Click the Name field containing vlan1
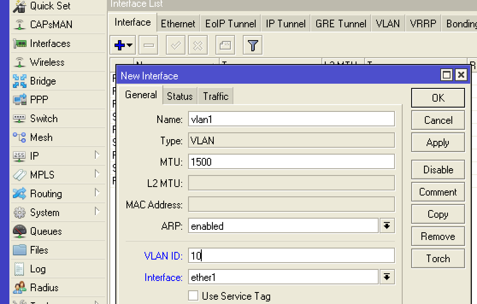 coord(291,119)
